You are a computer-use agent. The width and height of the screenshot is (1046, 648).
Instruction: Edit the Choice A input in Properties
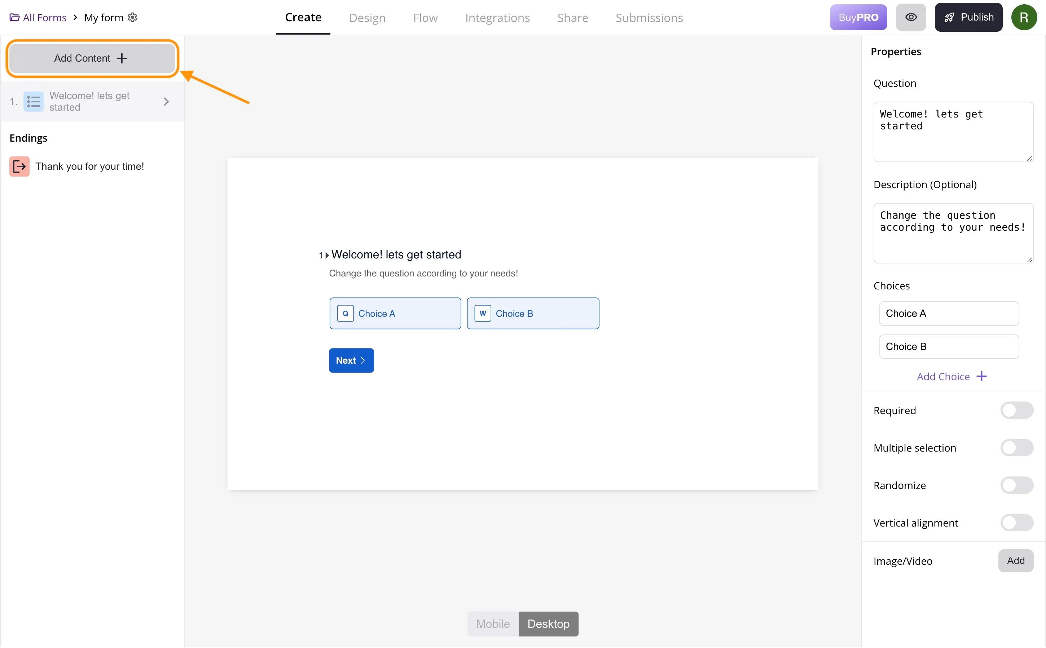click(x=949, y=313)
